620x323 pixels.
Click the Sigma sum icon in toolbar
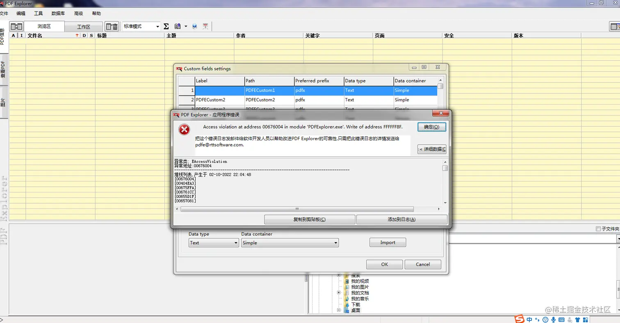pos(166,26)
